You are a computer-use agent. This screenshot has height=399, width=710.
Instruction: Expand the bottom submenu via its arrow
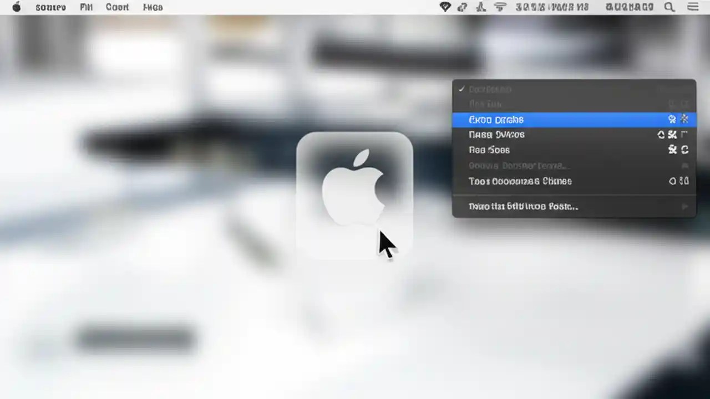(x=686, y=206)
